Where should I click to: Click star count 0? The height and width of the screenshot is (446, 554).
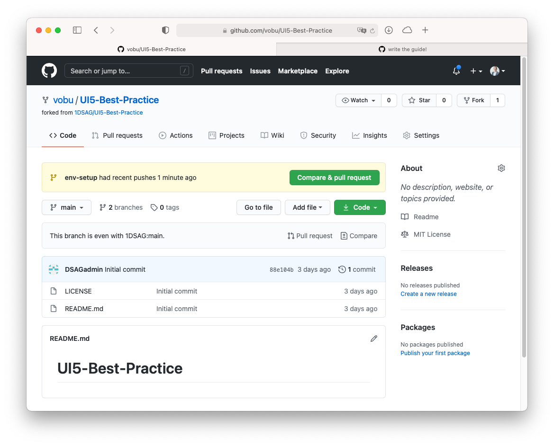click(444, 100)
